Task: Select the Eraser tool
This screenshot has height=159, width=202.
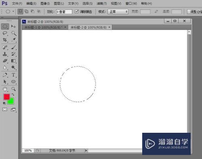Action: 5,61
